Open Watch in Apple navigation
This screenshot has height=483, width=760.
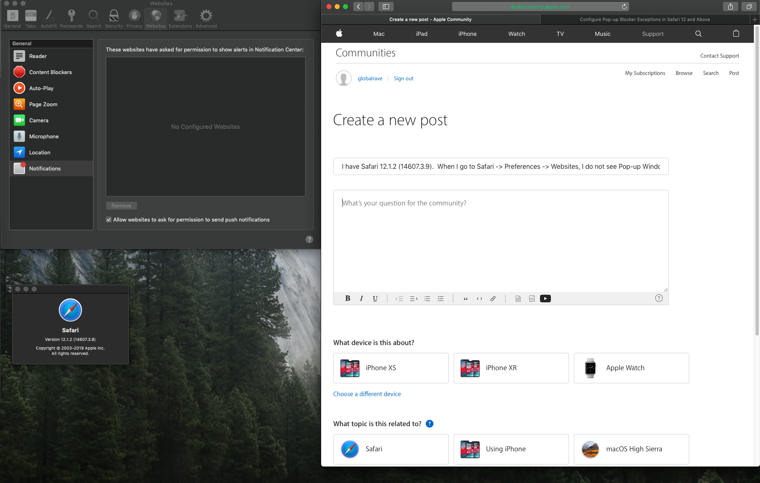(517, 34)
